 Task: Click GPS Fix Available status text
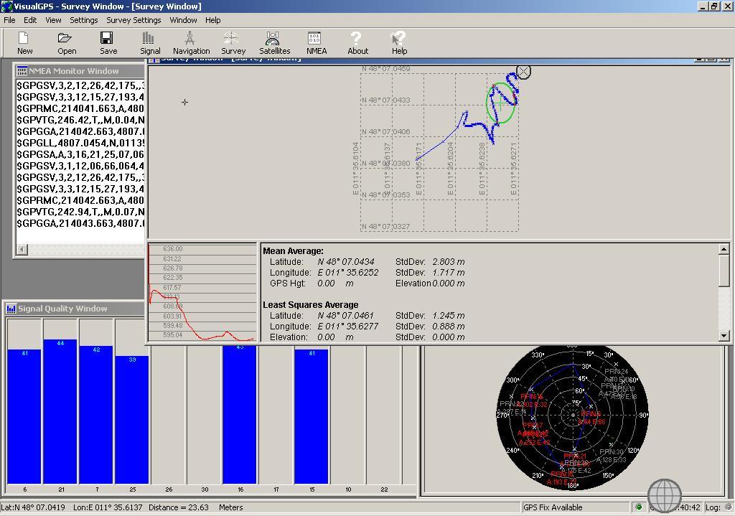[x=553, y=507]
